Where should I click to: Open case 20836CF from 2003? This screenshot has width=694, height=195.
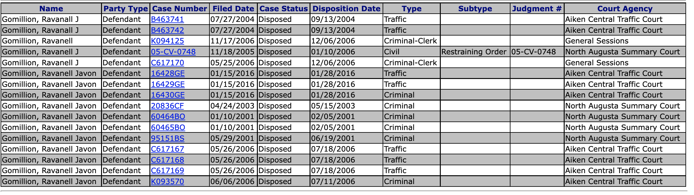coord(167,106)
